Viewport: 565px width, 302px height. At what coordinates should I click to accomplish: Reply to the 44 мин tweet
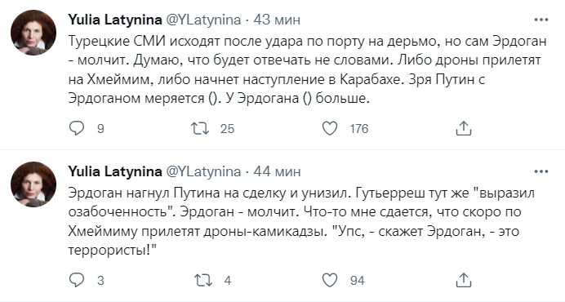point(77,280)
